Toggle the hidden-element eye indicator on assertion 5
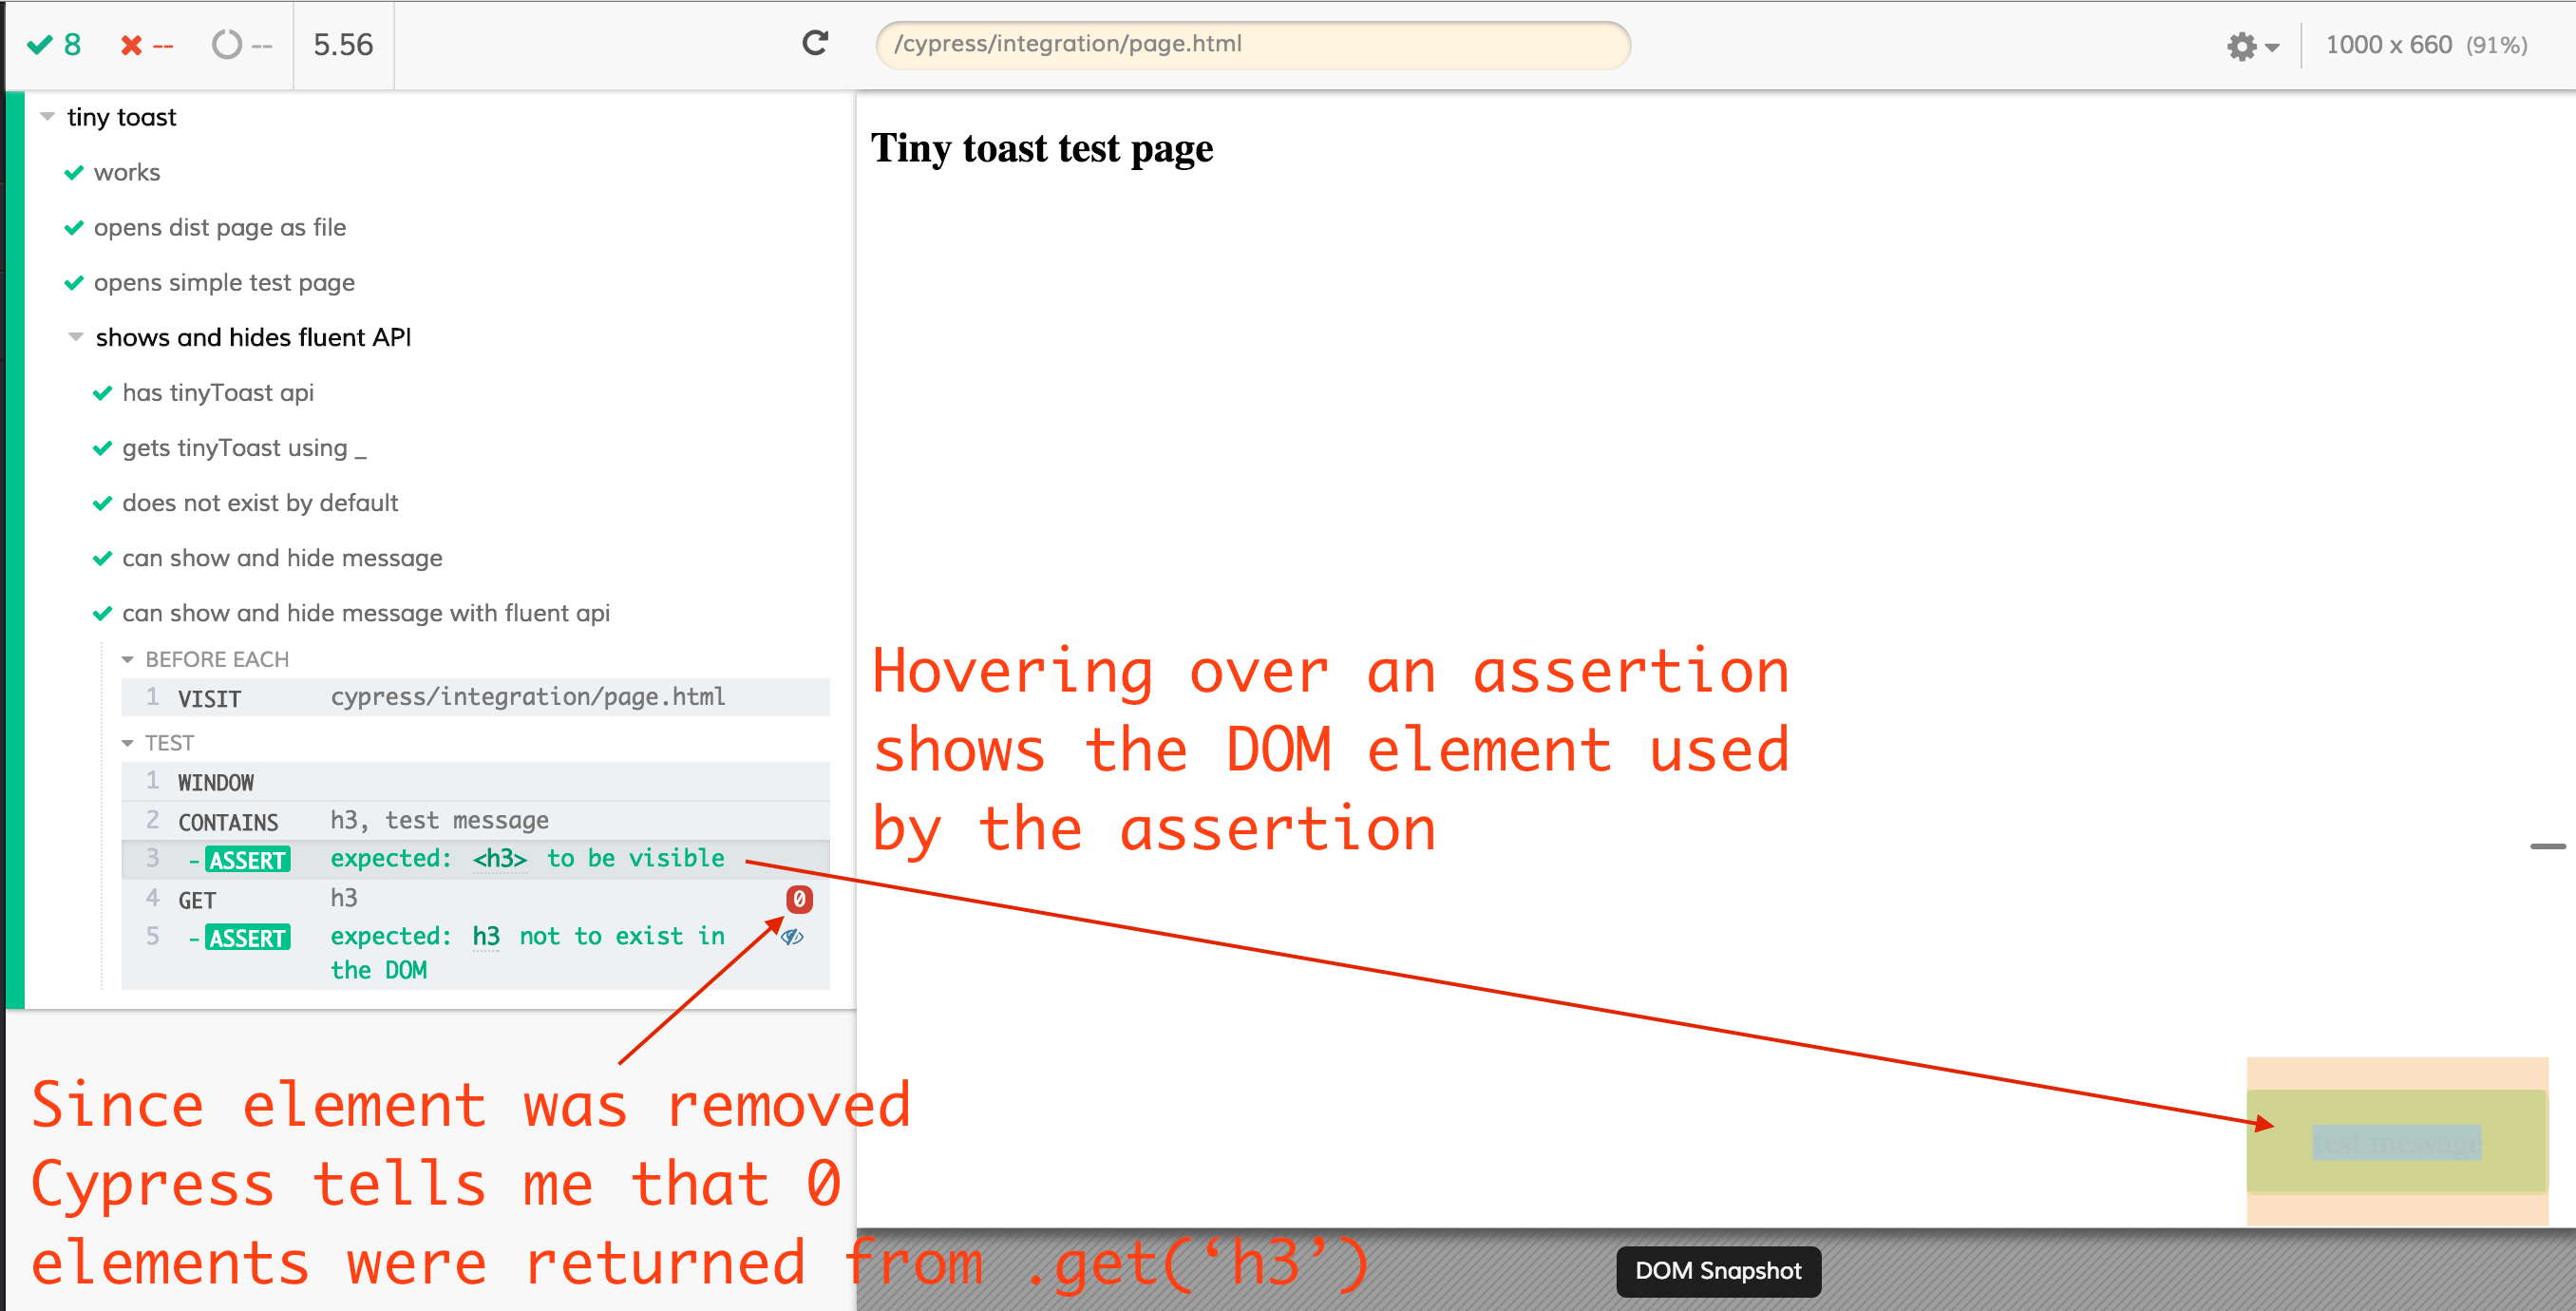This screenshot has width=2576, height=1311. (791, 938)
